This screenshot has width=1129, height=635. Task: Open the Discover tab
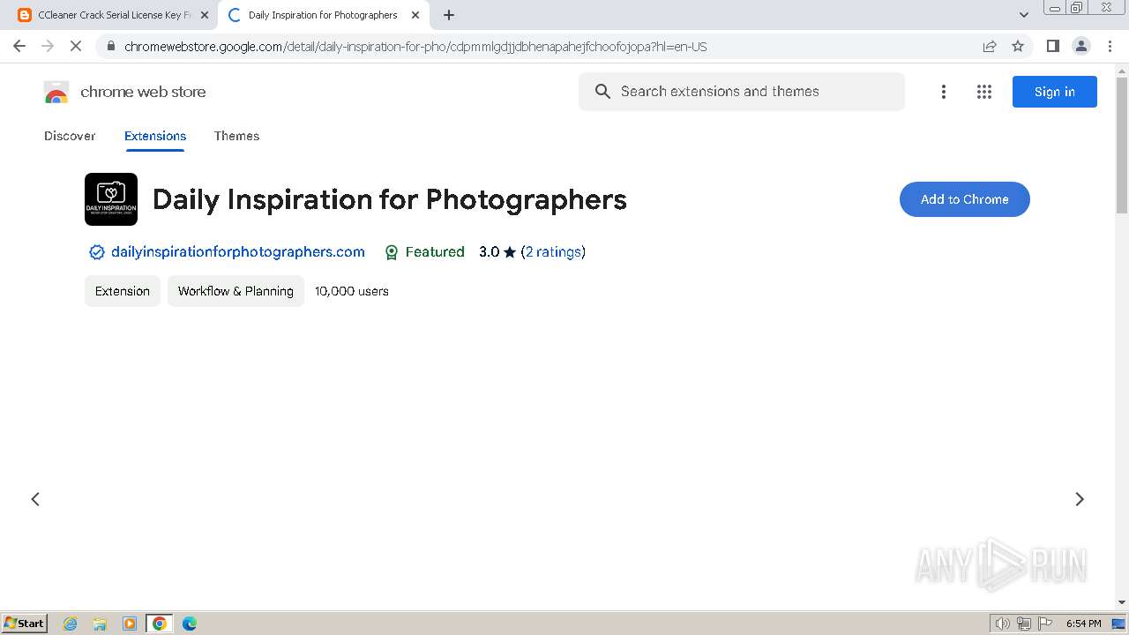70,136
